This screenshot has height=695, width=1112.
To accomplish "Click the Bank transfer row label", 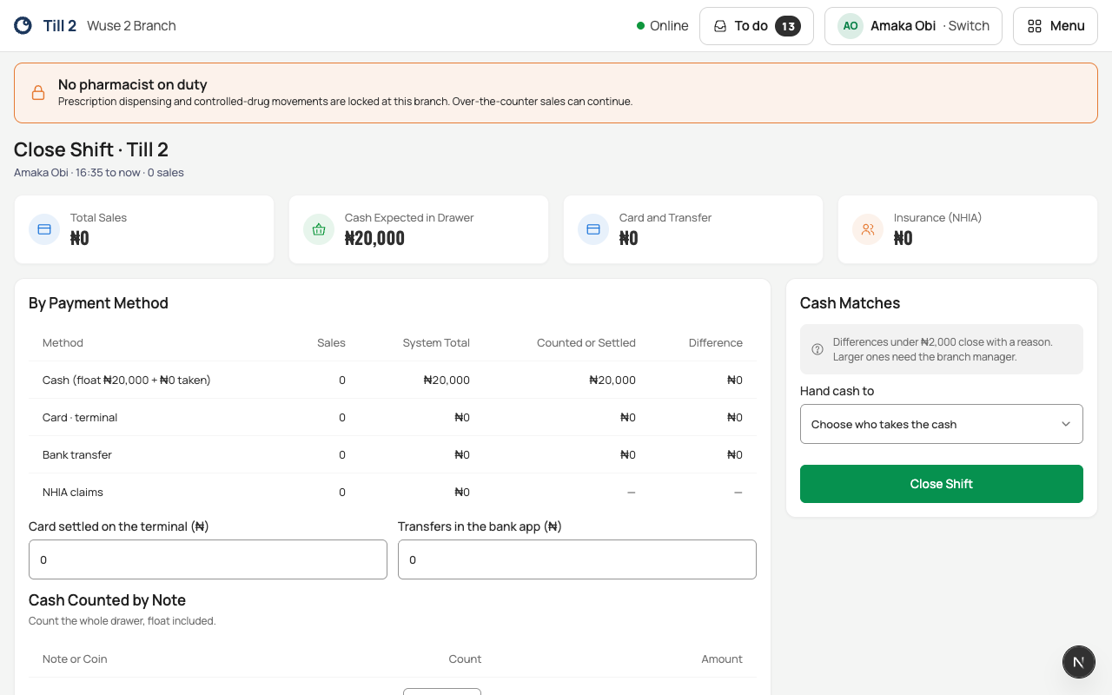I will tap(77, 454).
